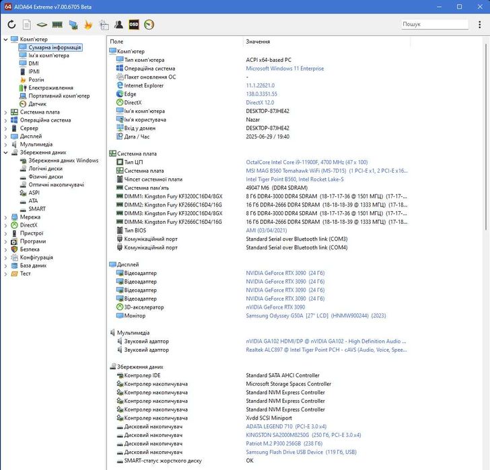Start the system stability test flame icon
Screen dimensions: 490x470
click(88, 25)
